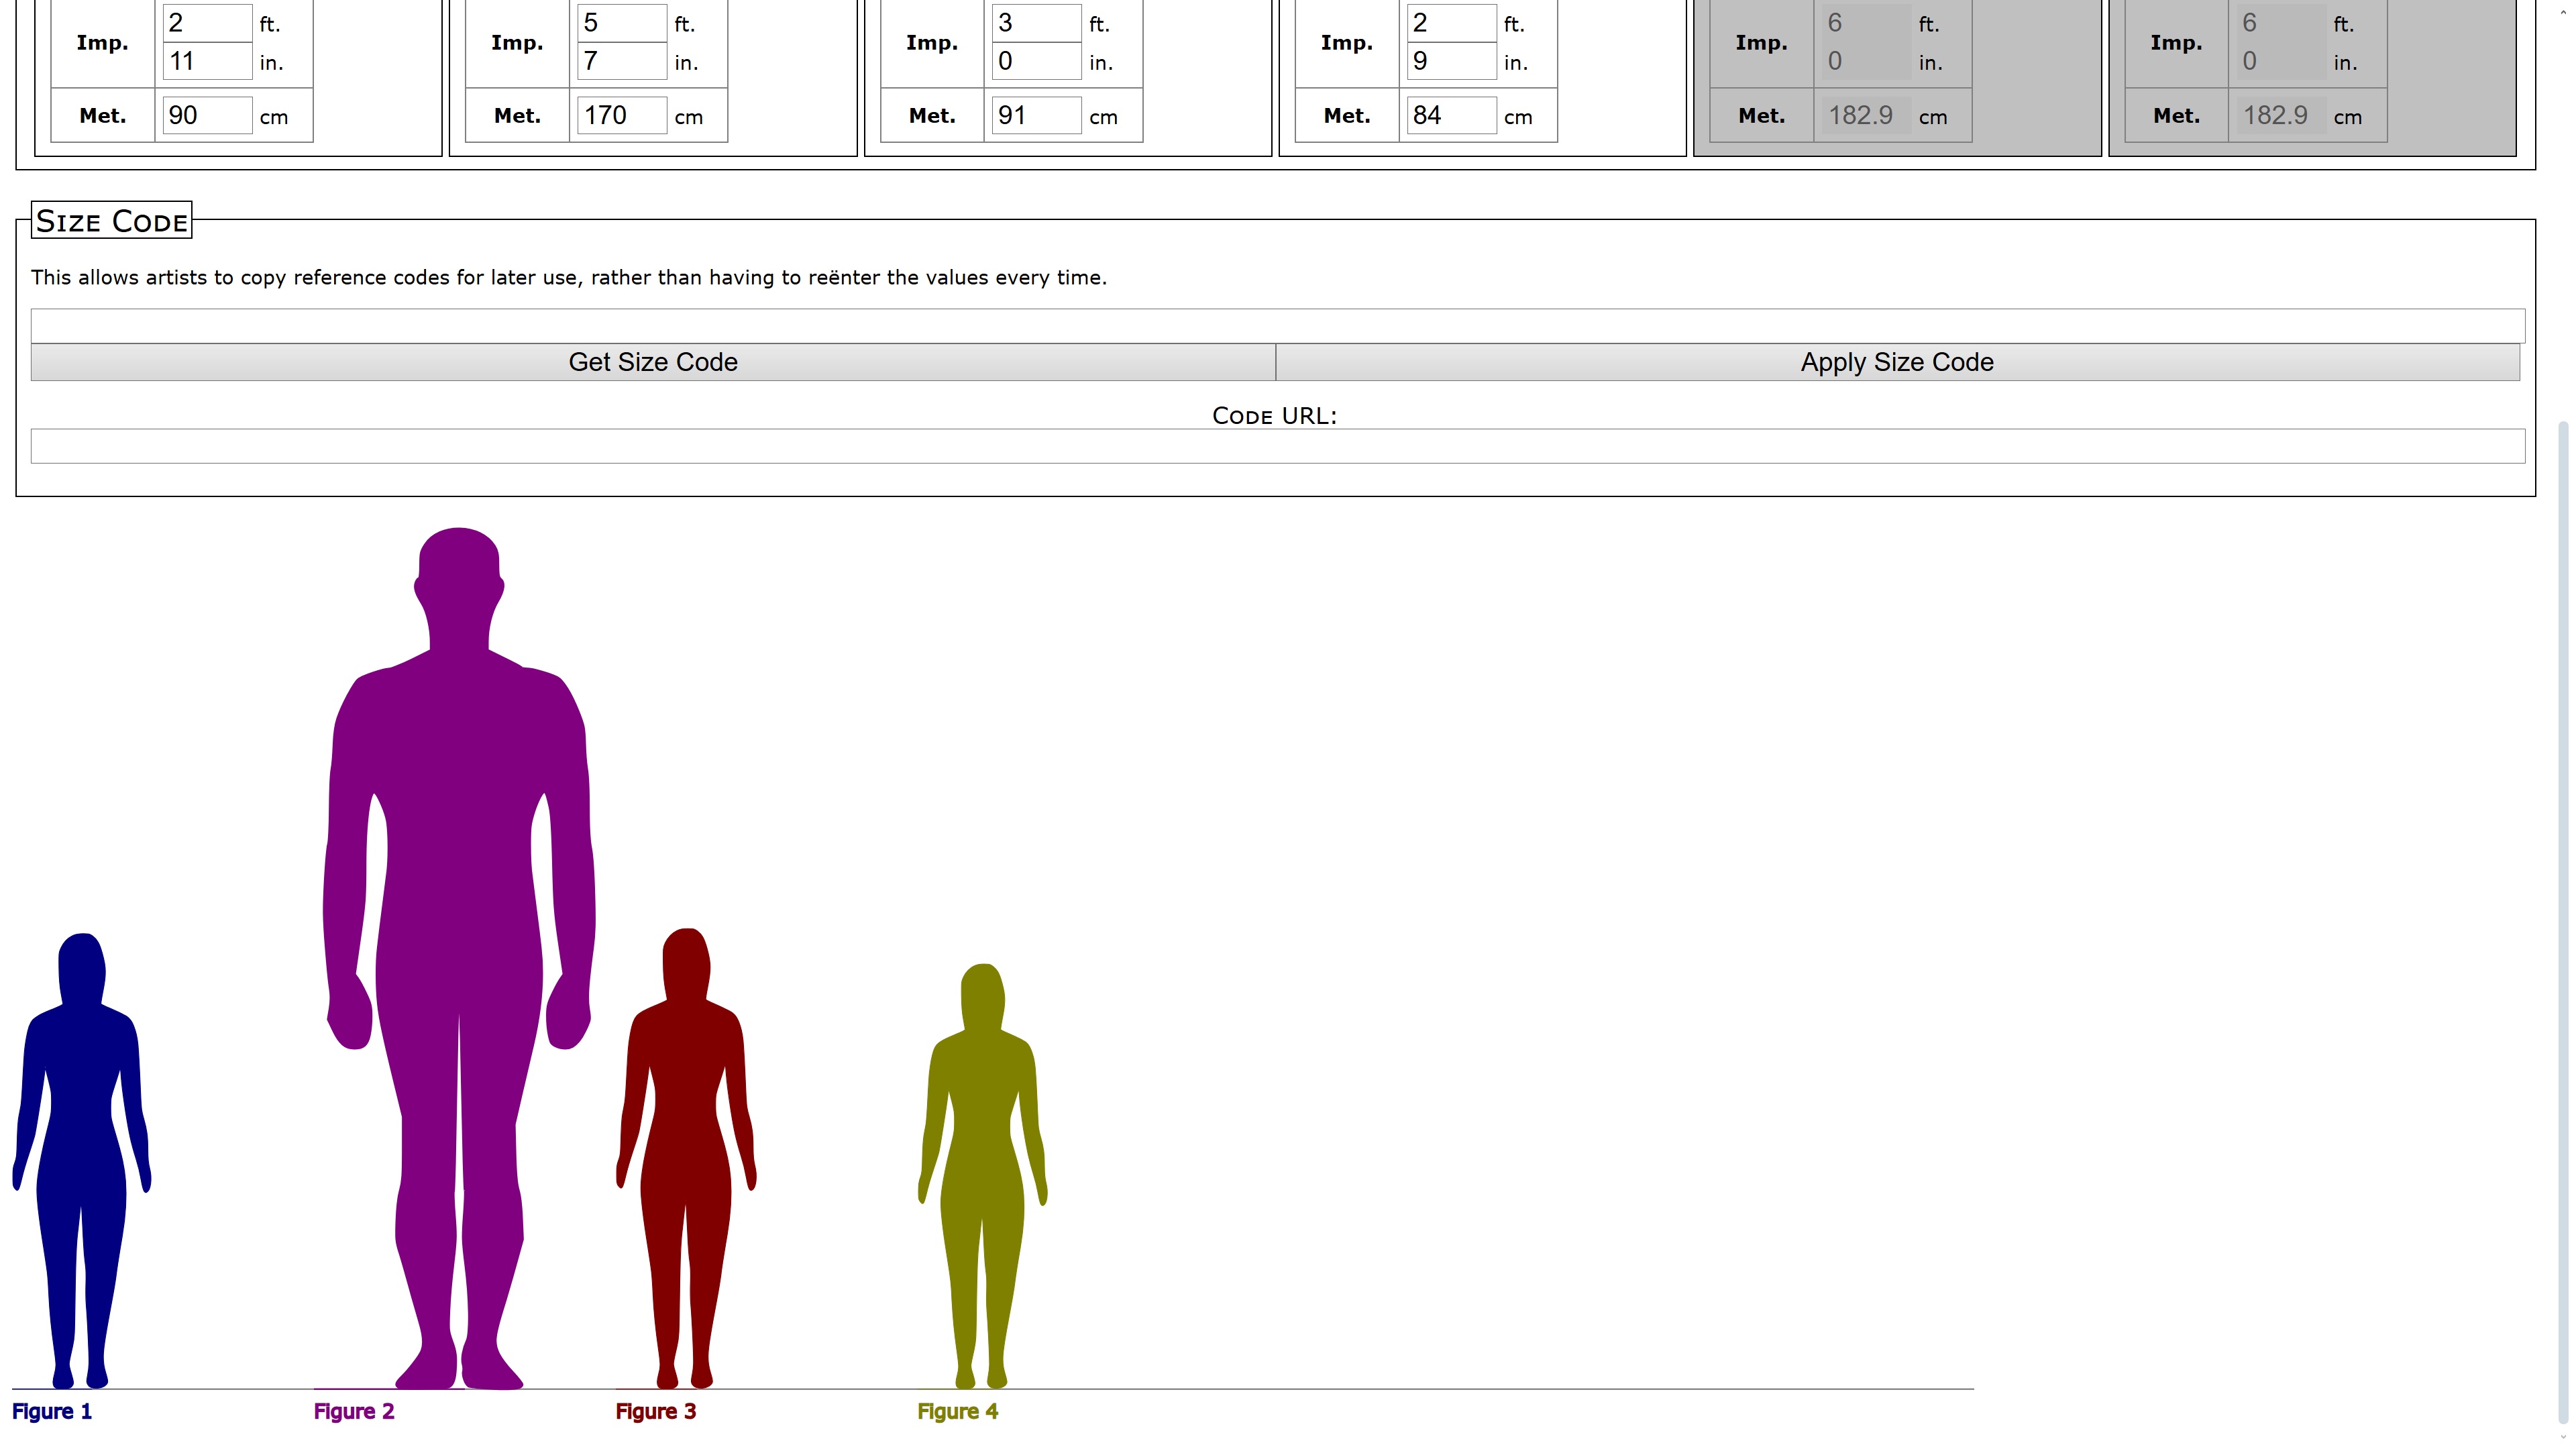Image resolution: width=2576 pixels, height=1449 pixels.
Task: Click the Apply Size Code button
Action: coord(1896,362)
